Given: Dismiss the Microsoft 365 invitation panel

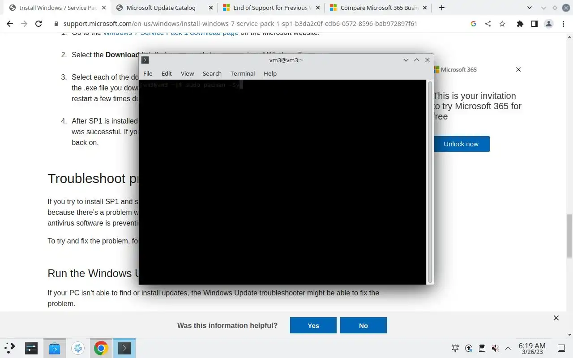Looking at the screenshot, I should click(x=518, y=69).
